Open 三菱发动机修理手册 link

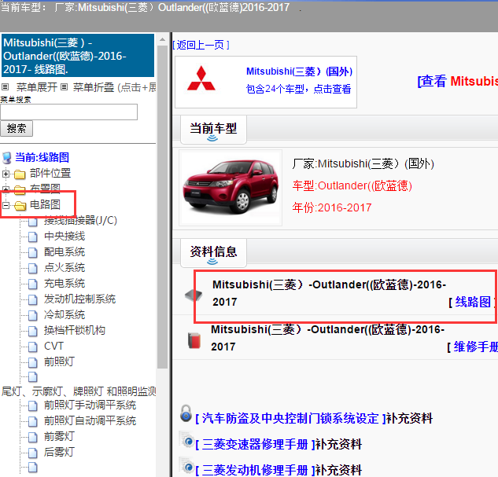255,471
